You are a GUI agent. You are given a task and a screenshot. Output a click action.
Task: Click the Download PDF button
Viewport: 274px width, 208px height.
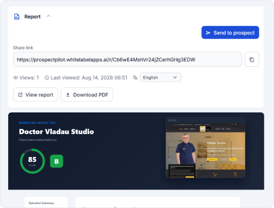tap(87, 94)
